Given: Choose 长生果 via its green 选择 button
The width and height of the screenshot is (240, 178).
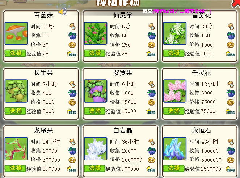Looking at the screenshot, I should (15, 111).
